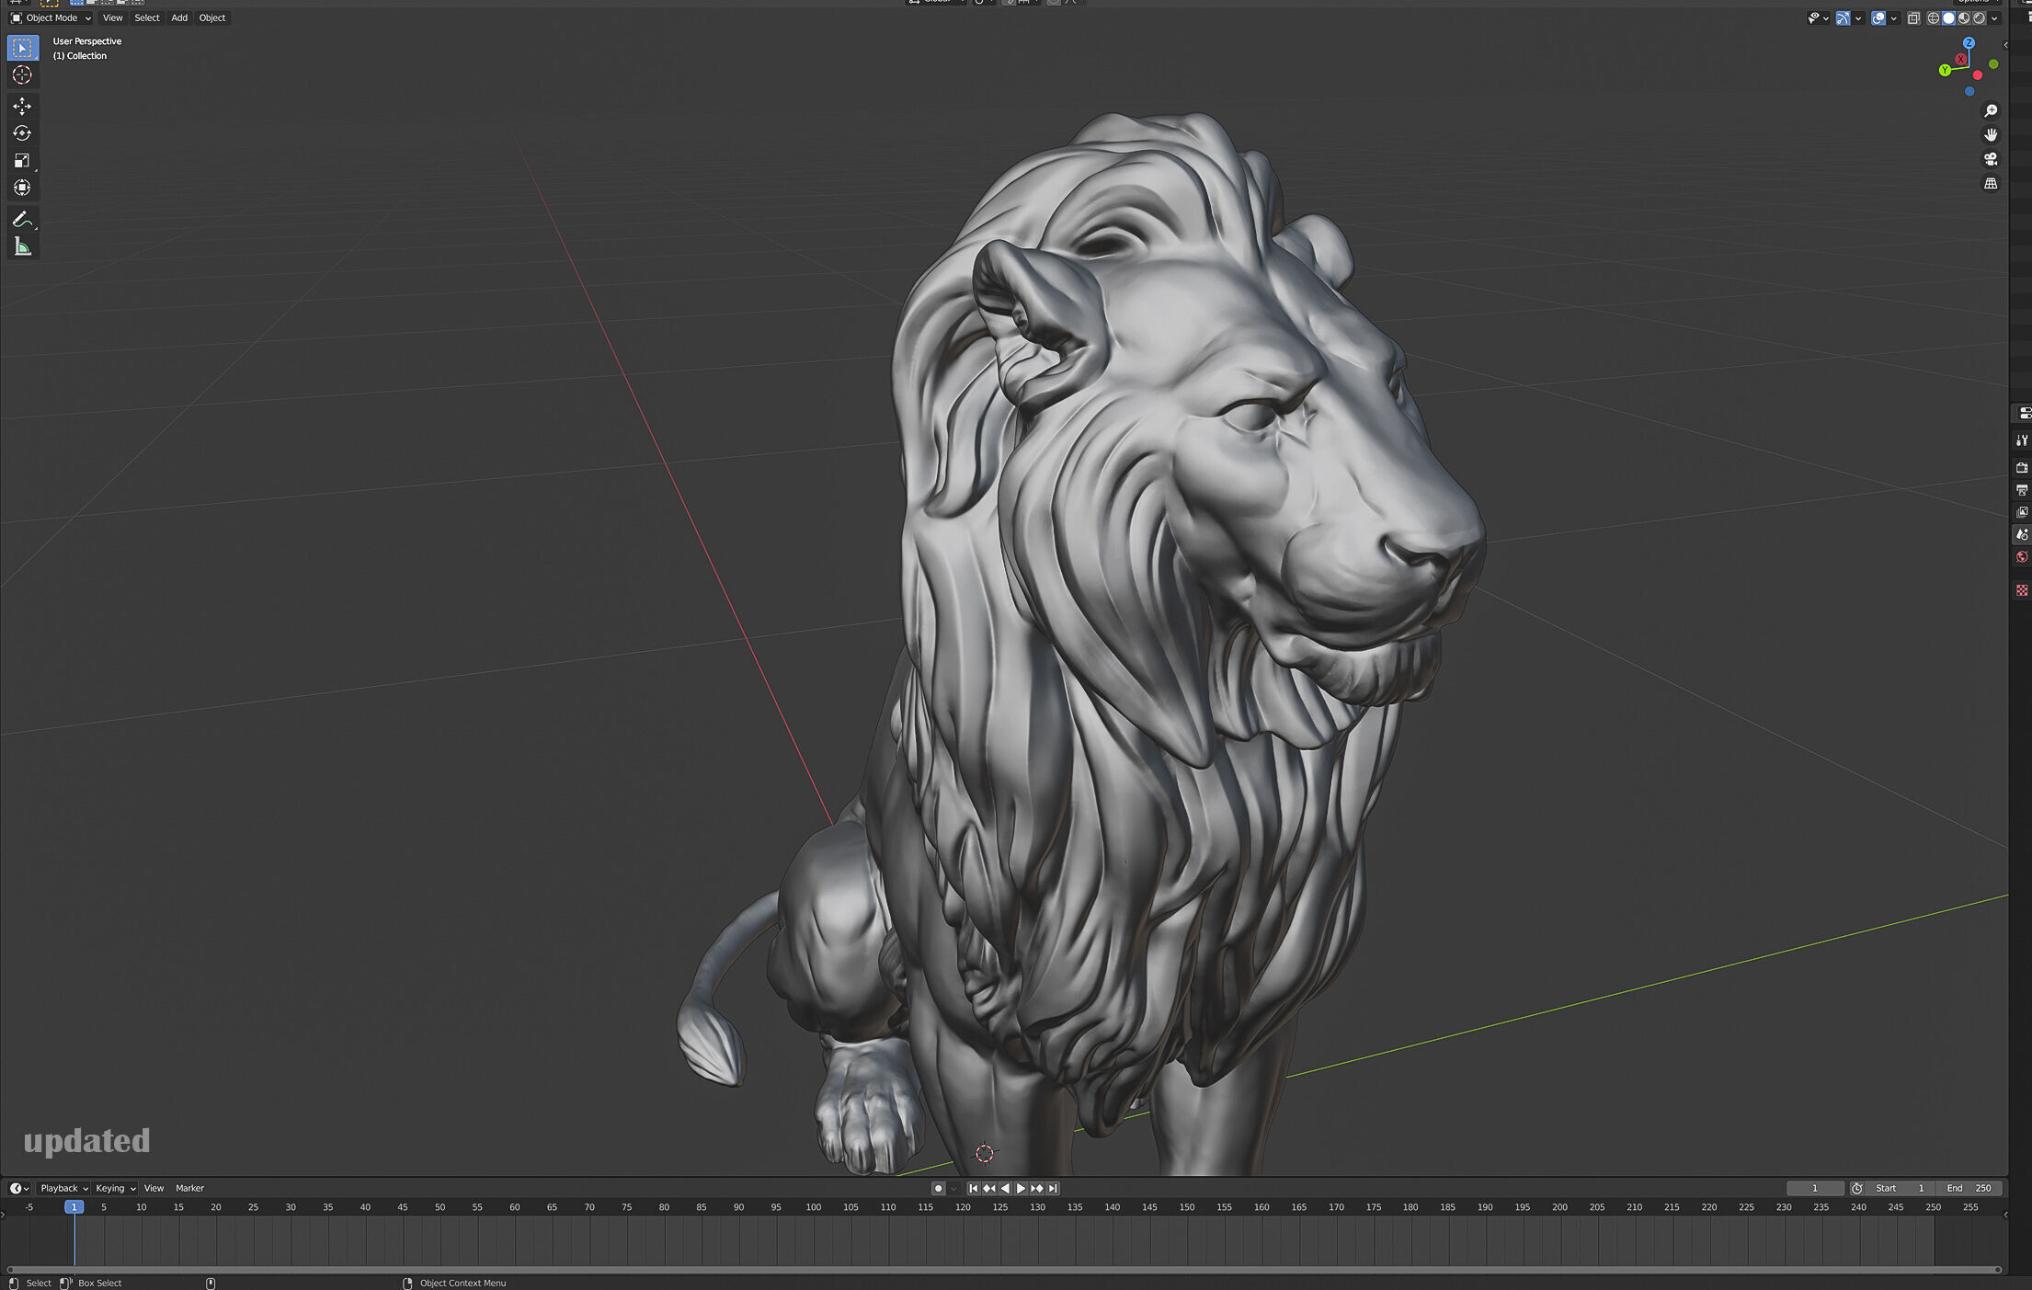Select the Measure tool
2032x1290 pixels.
pyautogui.click(x=22, y=246)
